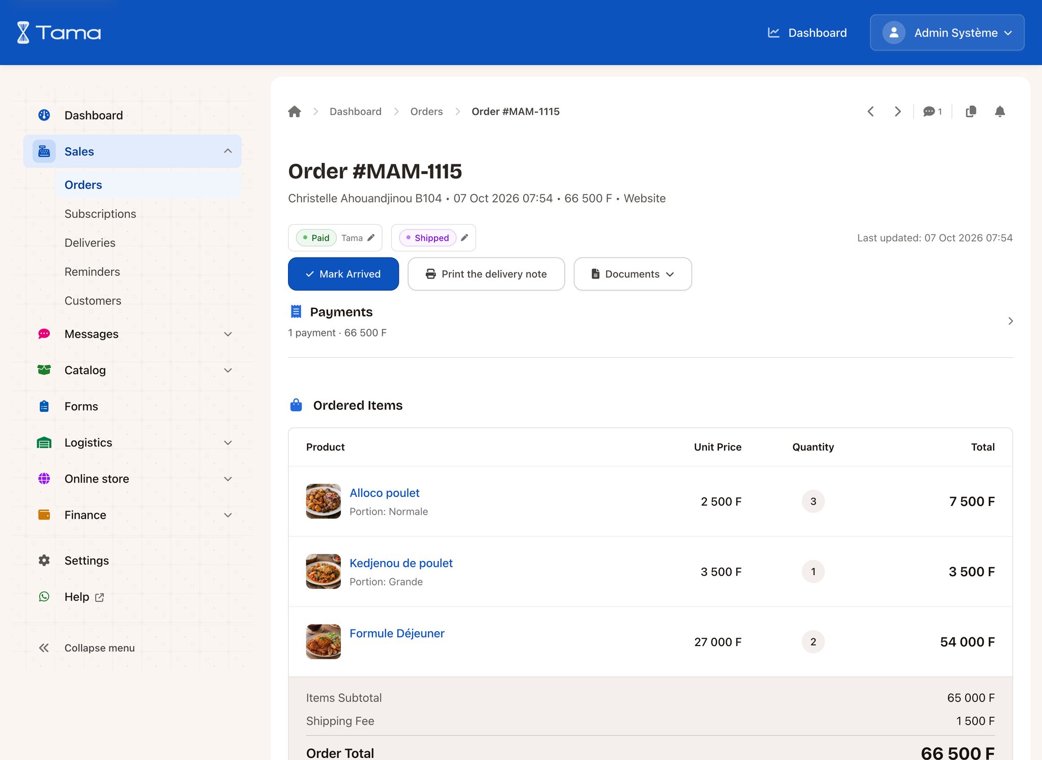This screenshot has width=1042, height=760.
Task: Click the Orders breadcrumb link
Action: pos(426,111)
